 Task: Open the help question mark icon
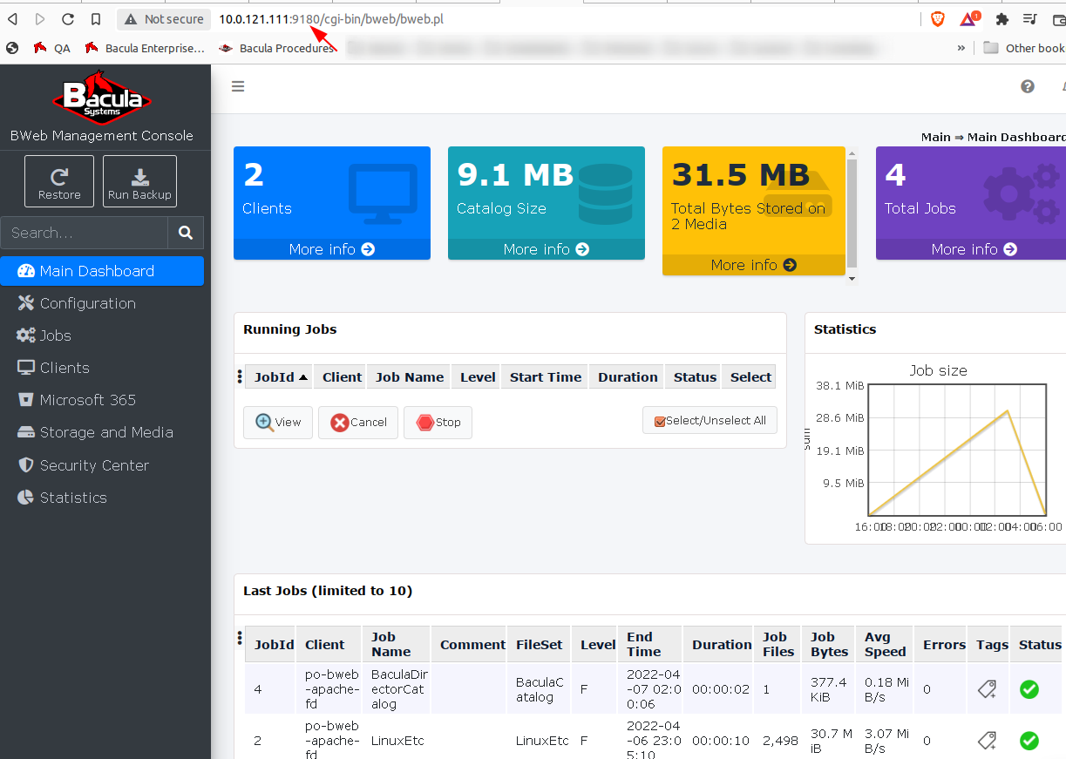pyautogui.click(x=1028, y=86)
